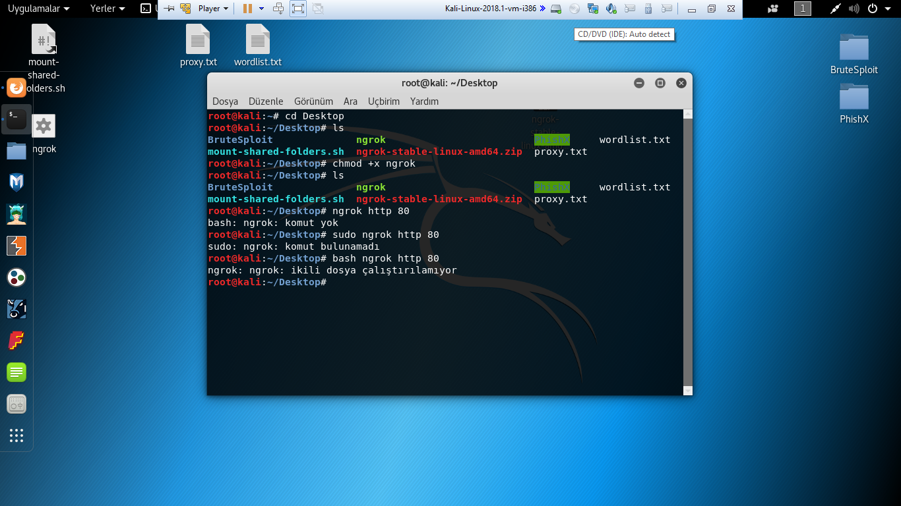Open the Uygulamalar menu
Image resolution: width=901 pixels, height=506 pixels.
point(38,9)
